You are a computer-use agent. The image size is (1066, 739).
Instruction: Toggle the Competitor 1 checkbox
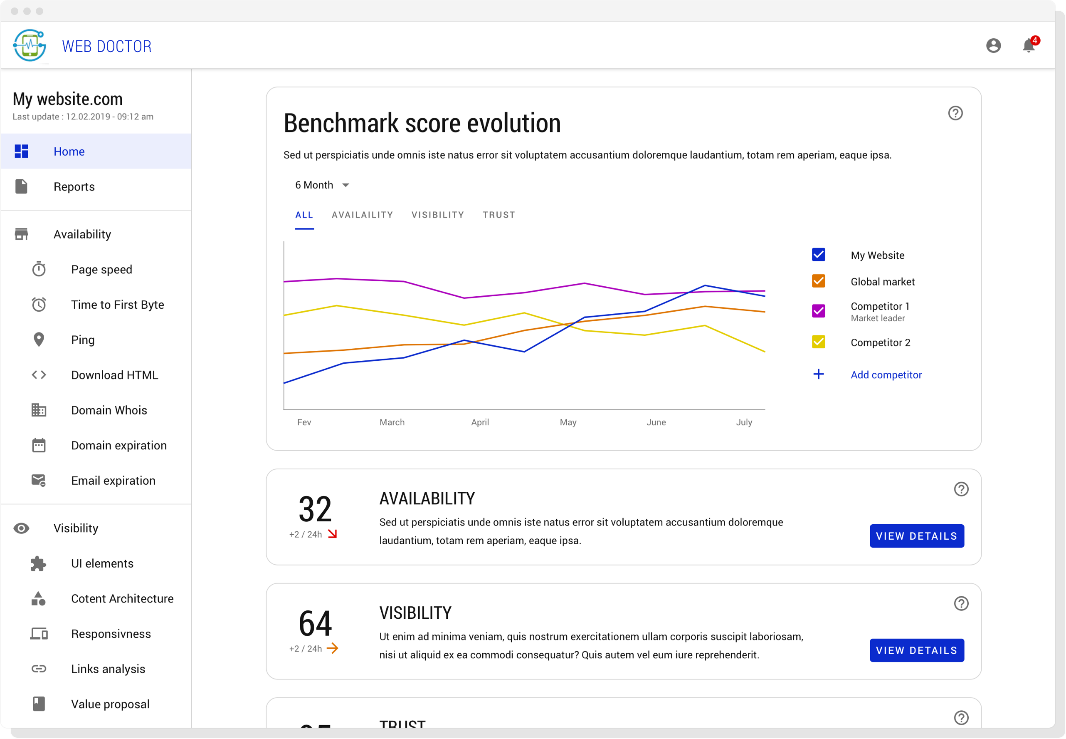coord(819,311)
